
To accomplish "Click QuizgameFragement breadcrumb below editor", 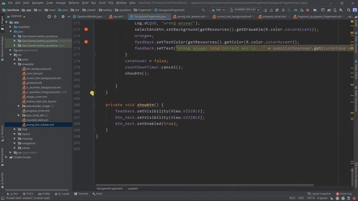I will pos(110,189).
